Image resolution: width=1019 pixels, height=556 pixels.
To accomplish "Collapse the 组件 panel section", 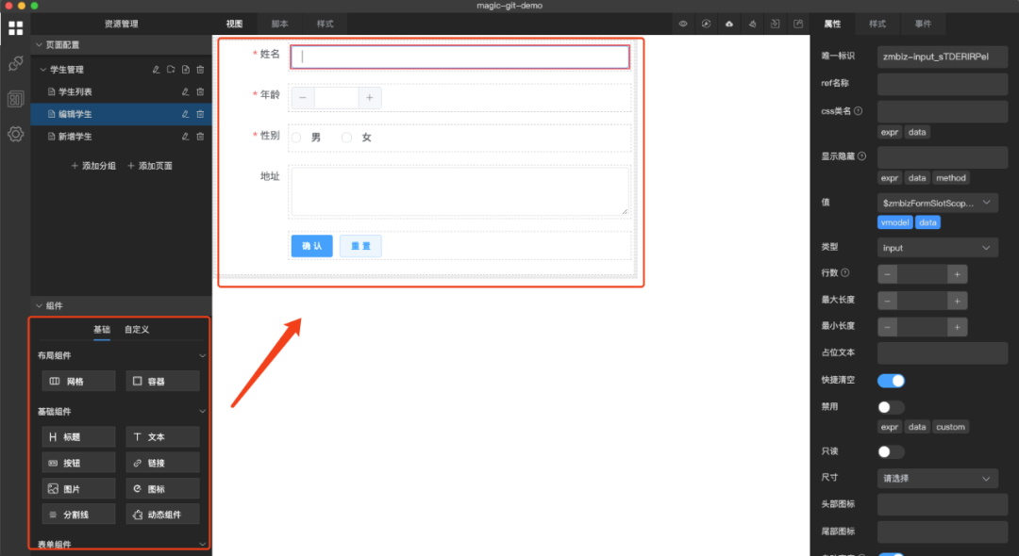I will pyautogui.click(x=40, y=305).
